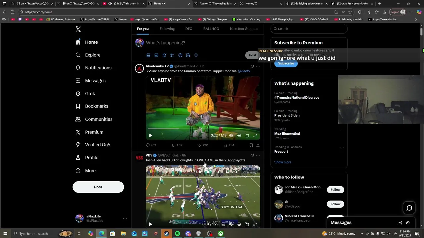This screenshot has height=238, width=424.
Task: Share the Akademiks TV post
Action: point(258,145)
